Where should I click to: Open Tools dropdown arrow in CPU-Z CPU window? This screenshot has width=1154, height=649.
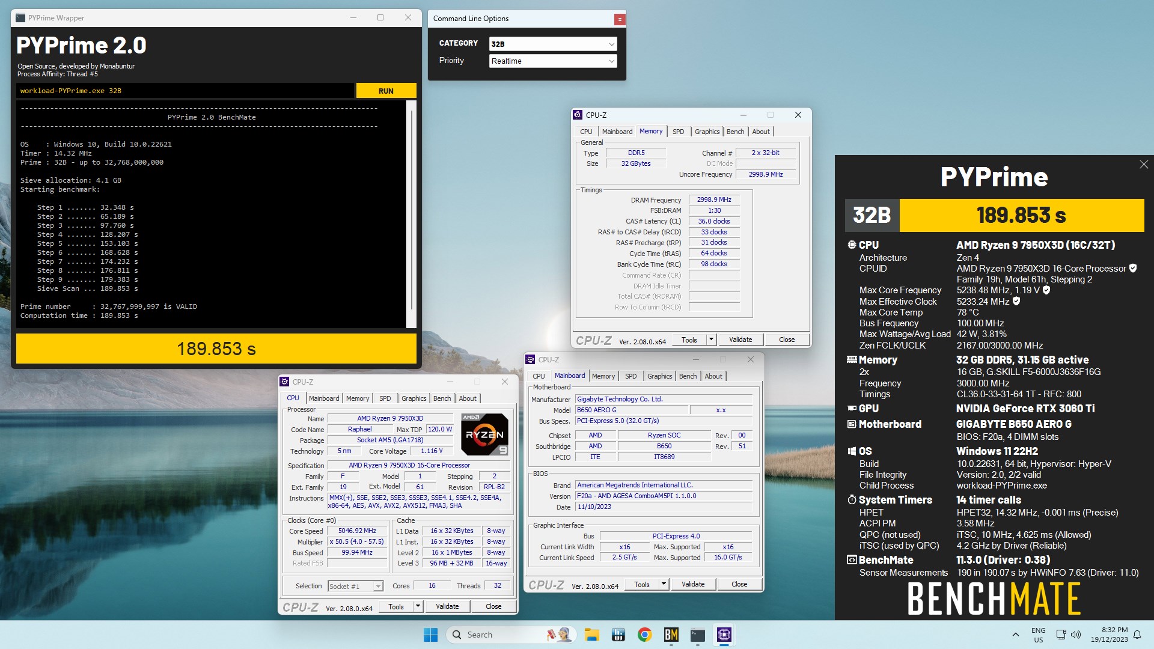point(418,606)
